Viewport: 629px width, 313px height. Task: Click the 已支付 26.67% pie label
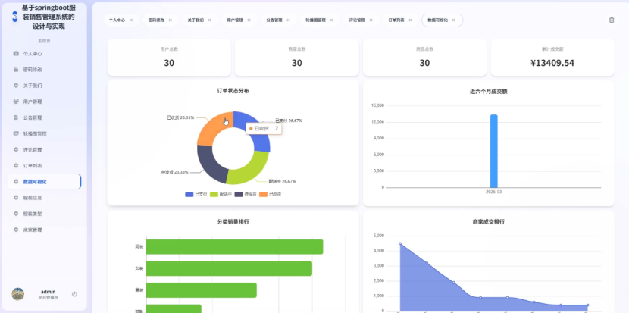[289, 121]
